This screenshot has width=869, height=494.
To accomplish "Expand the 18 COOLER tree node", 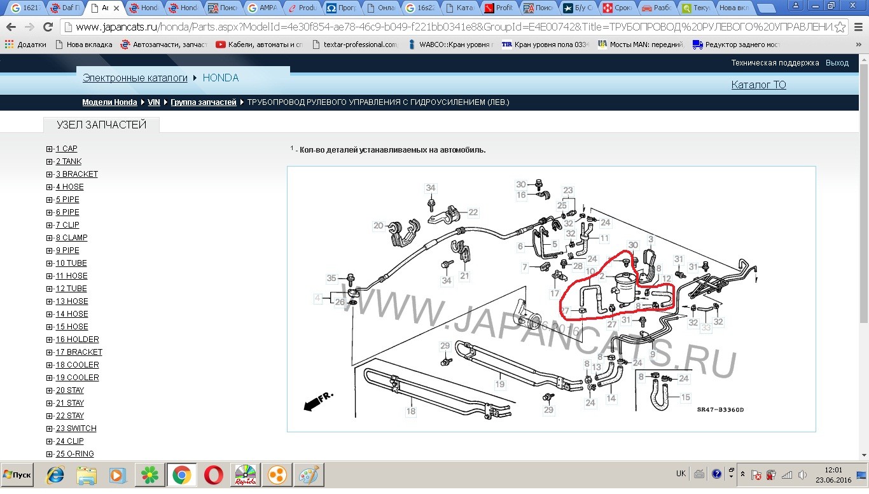I will (x=50, y=365).
